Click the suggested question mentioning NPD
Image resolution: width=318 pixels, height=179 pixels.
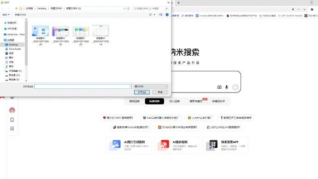(118, 118)
